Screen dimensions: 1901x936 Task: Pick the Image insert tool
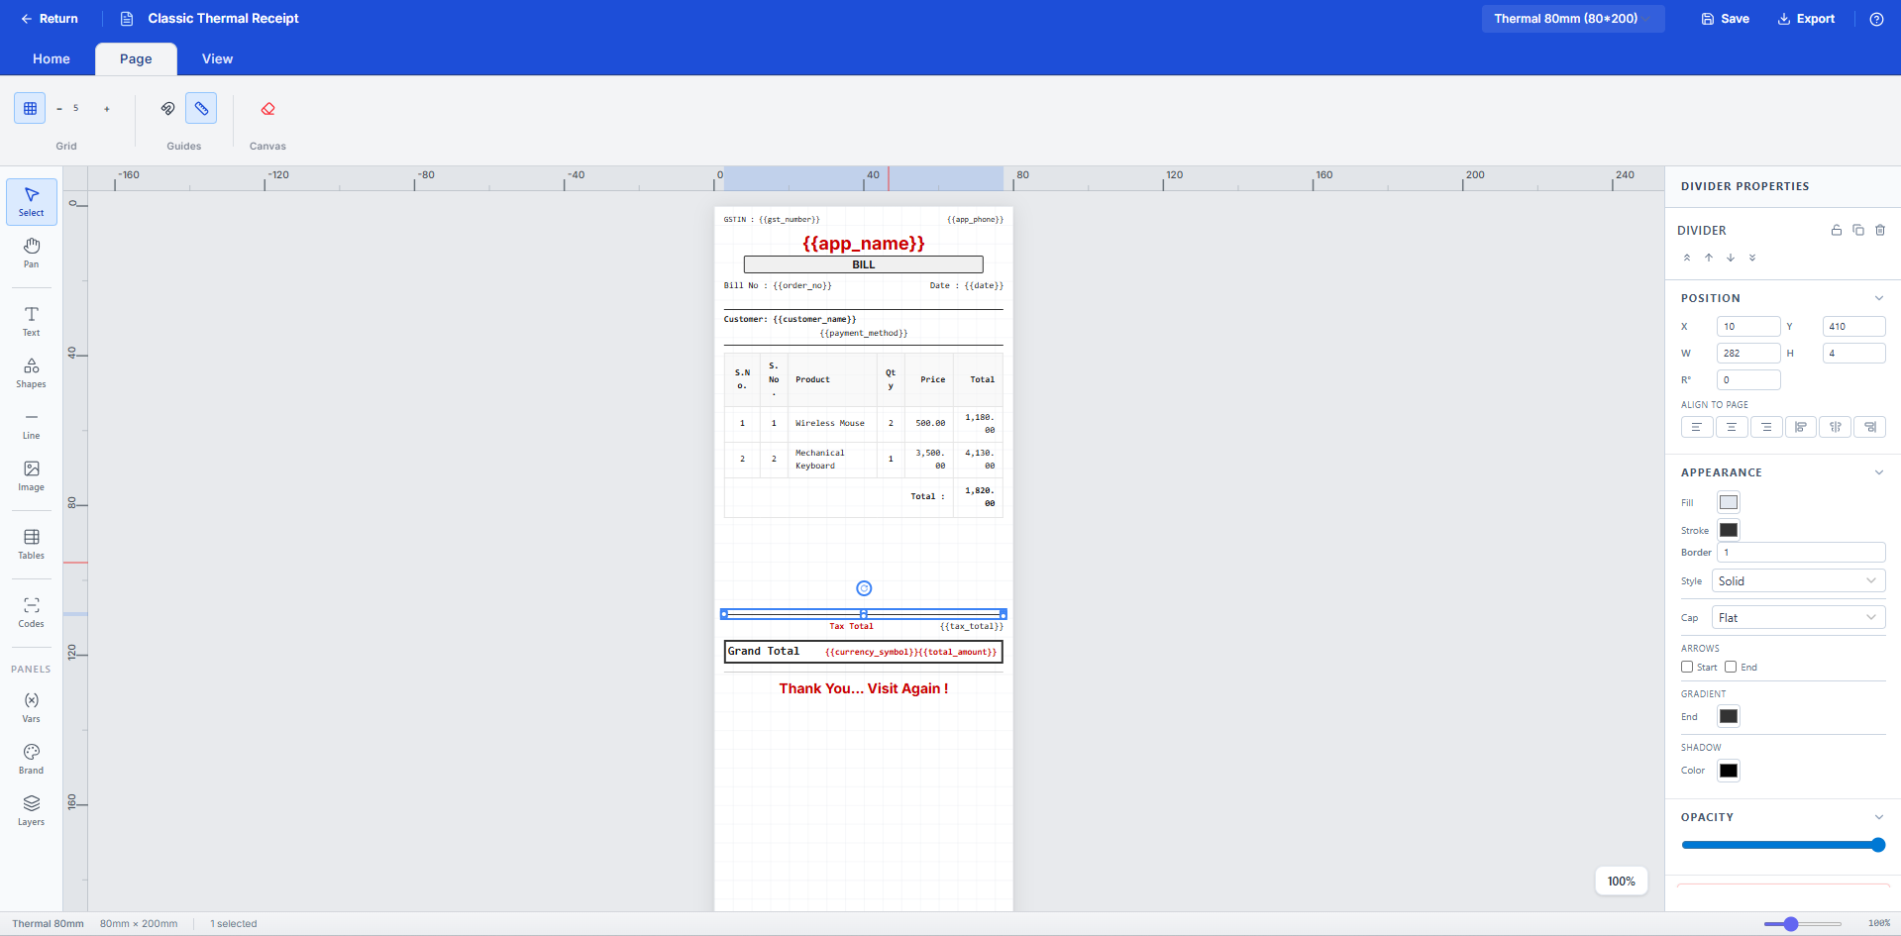[32, 475]
